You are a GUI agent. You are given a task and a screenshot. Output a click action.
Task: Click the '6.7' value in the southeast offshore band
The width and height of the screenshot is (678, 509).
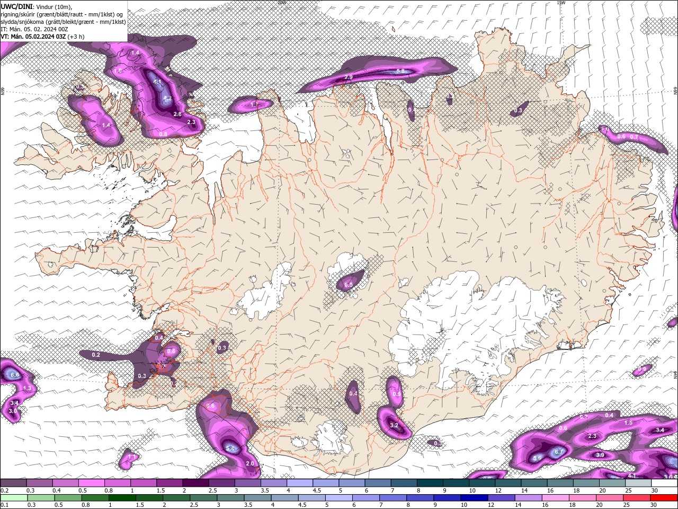coord(558,452)
